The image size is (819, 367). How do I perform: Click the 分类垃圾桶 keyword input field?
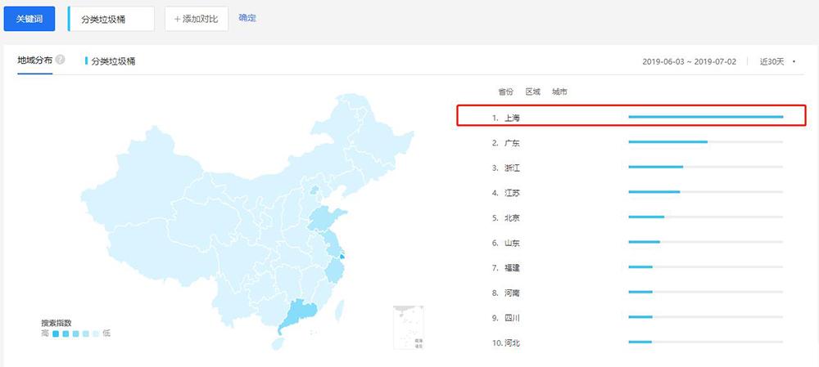click(111, 19)
